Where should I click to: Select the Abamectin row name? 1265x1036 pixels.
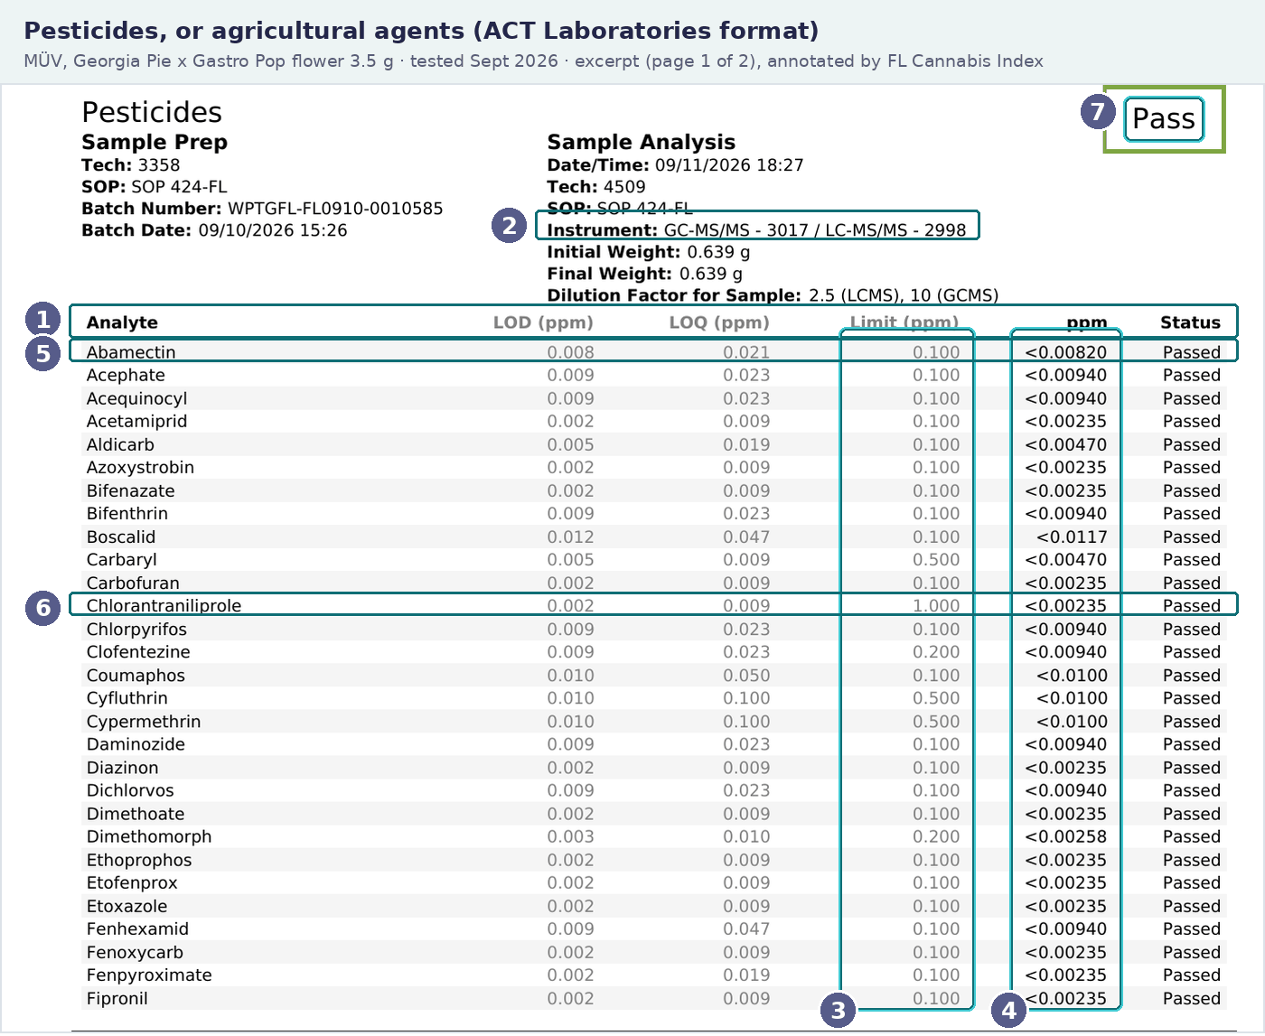(131, 352)
